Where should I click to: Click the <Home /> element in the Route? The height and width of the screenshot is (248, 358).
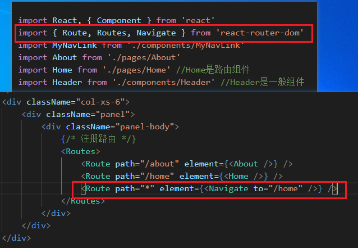pyautogui.click(x=244, y=176)
